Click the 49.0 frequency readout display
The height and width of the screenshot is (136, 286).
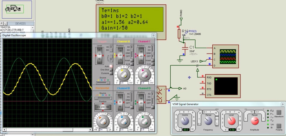coord(186,130)
